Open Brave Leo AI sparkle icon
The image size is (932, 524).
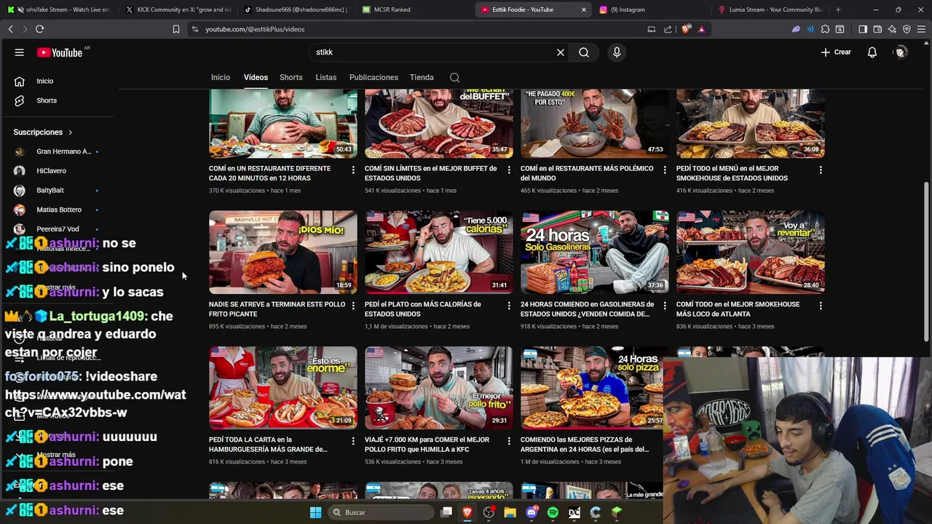click(x=893, y=29)
